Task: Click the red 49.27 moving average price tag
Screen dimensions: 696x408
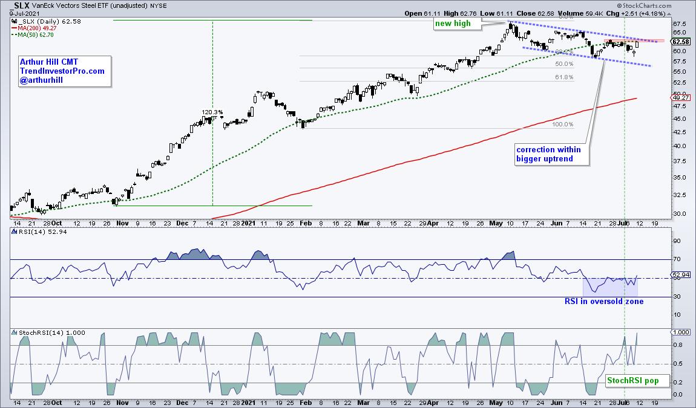Action: pyautogui.click(x=680, y=97)
